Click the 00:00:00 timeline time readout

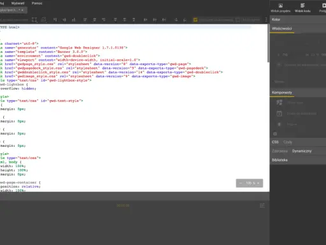coord(123,205)
